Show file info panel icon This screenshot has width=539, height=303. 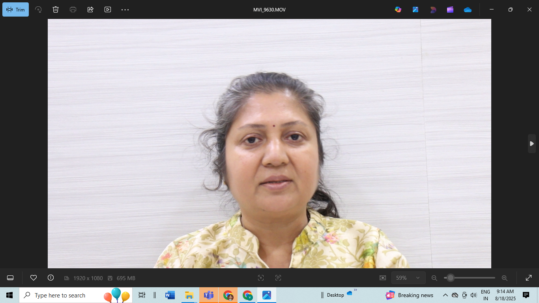point(51,278)
